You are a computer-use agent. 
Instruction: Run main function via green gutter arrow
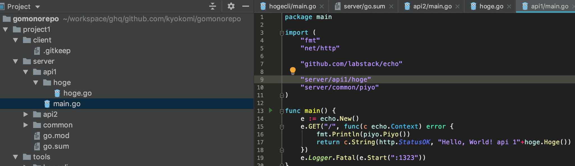271,110
